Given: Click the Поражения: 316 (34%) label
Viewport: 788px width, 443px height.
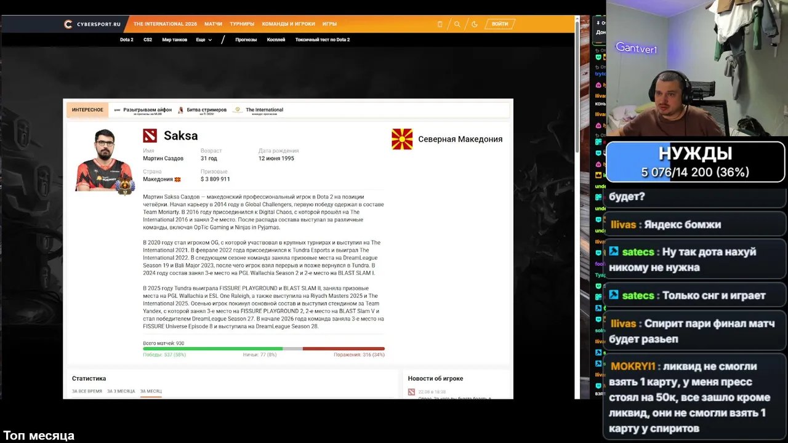Looking at the screenshot, I should pyautogui.click(x=359, y=355).
